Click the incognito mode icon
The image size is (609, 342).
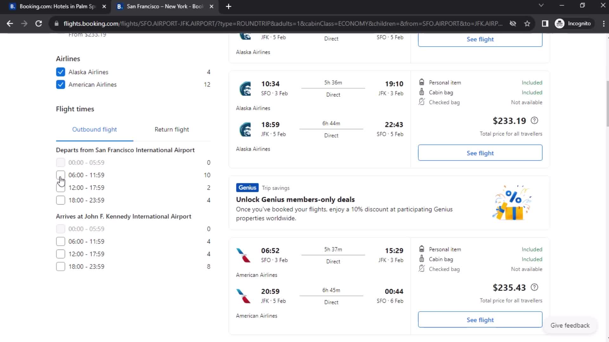pos(561,23)
